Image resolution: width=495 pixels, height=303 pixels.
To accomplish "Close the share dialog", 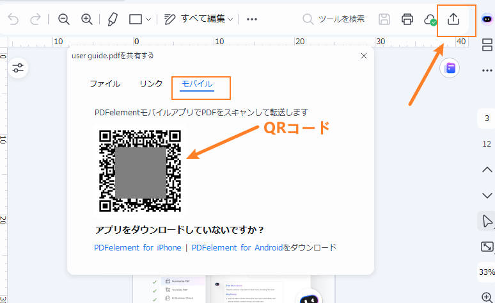I will 364,56.
